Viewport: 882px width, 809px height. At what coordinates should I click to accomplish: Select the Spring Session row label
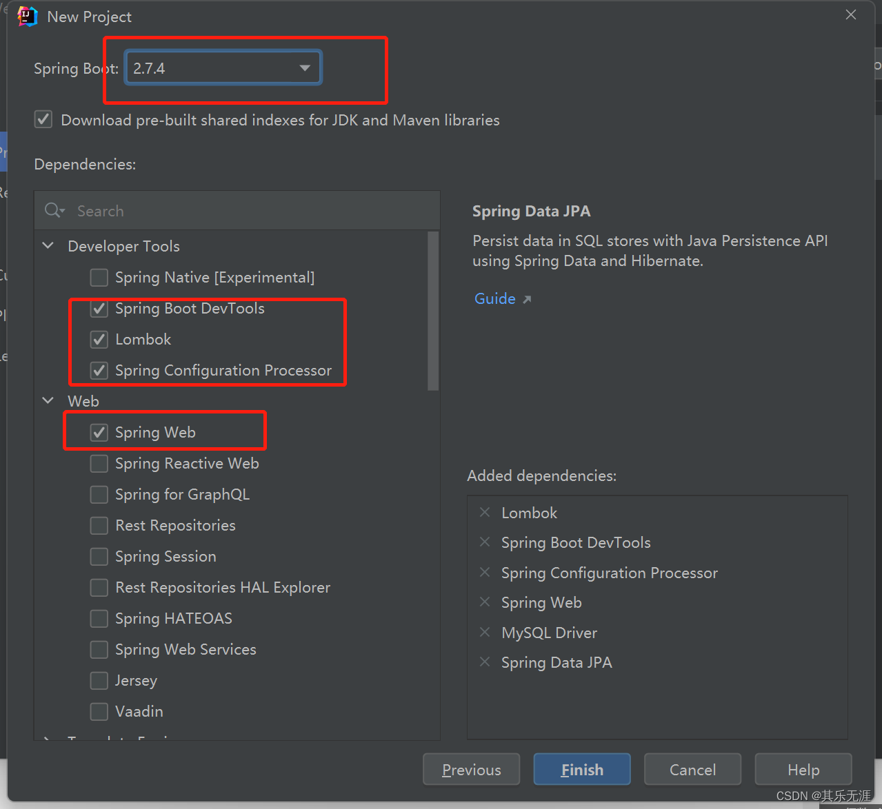tap(166, 556)
